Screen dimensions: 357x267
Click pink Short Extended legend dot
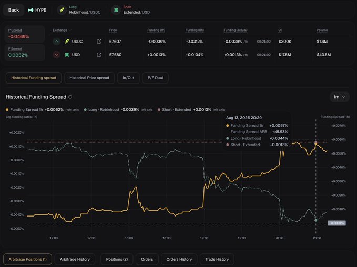click(x=159, y=110)
